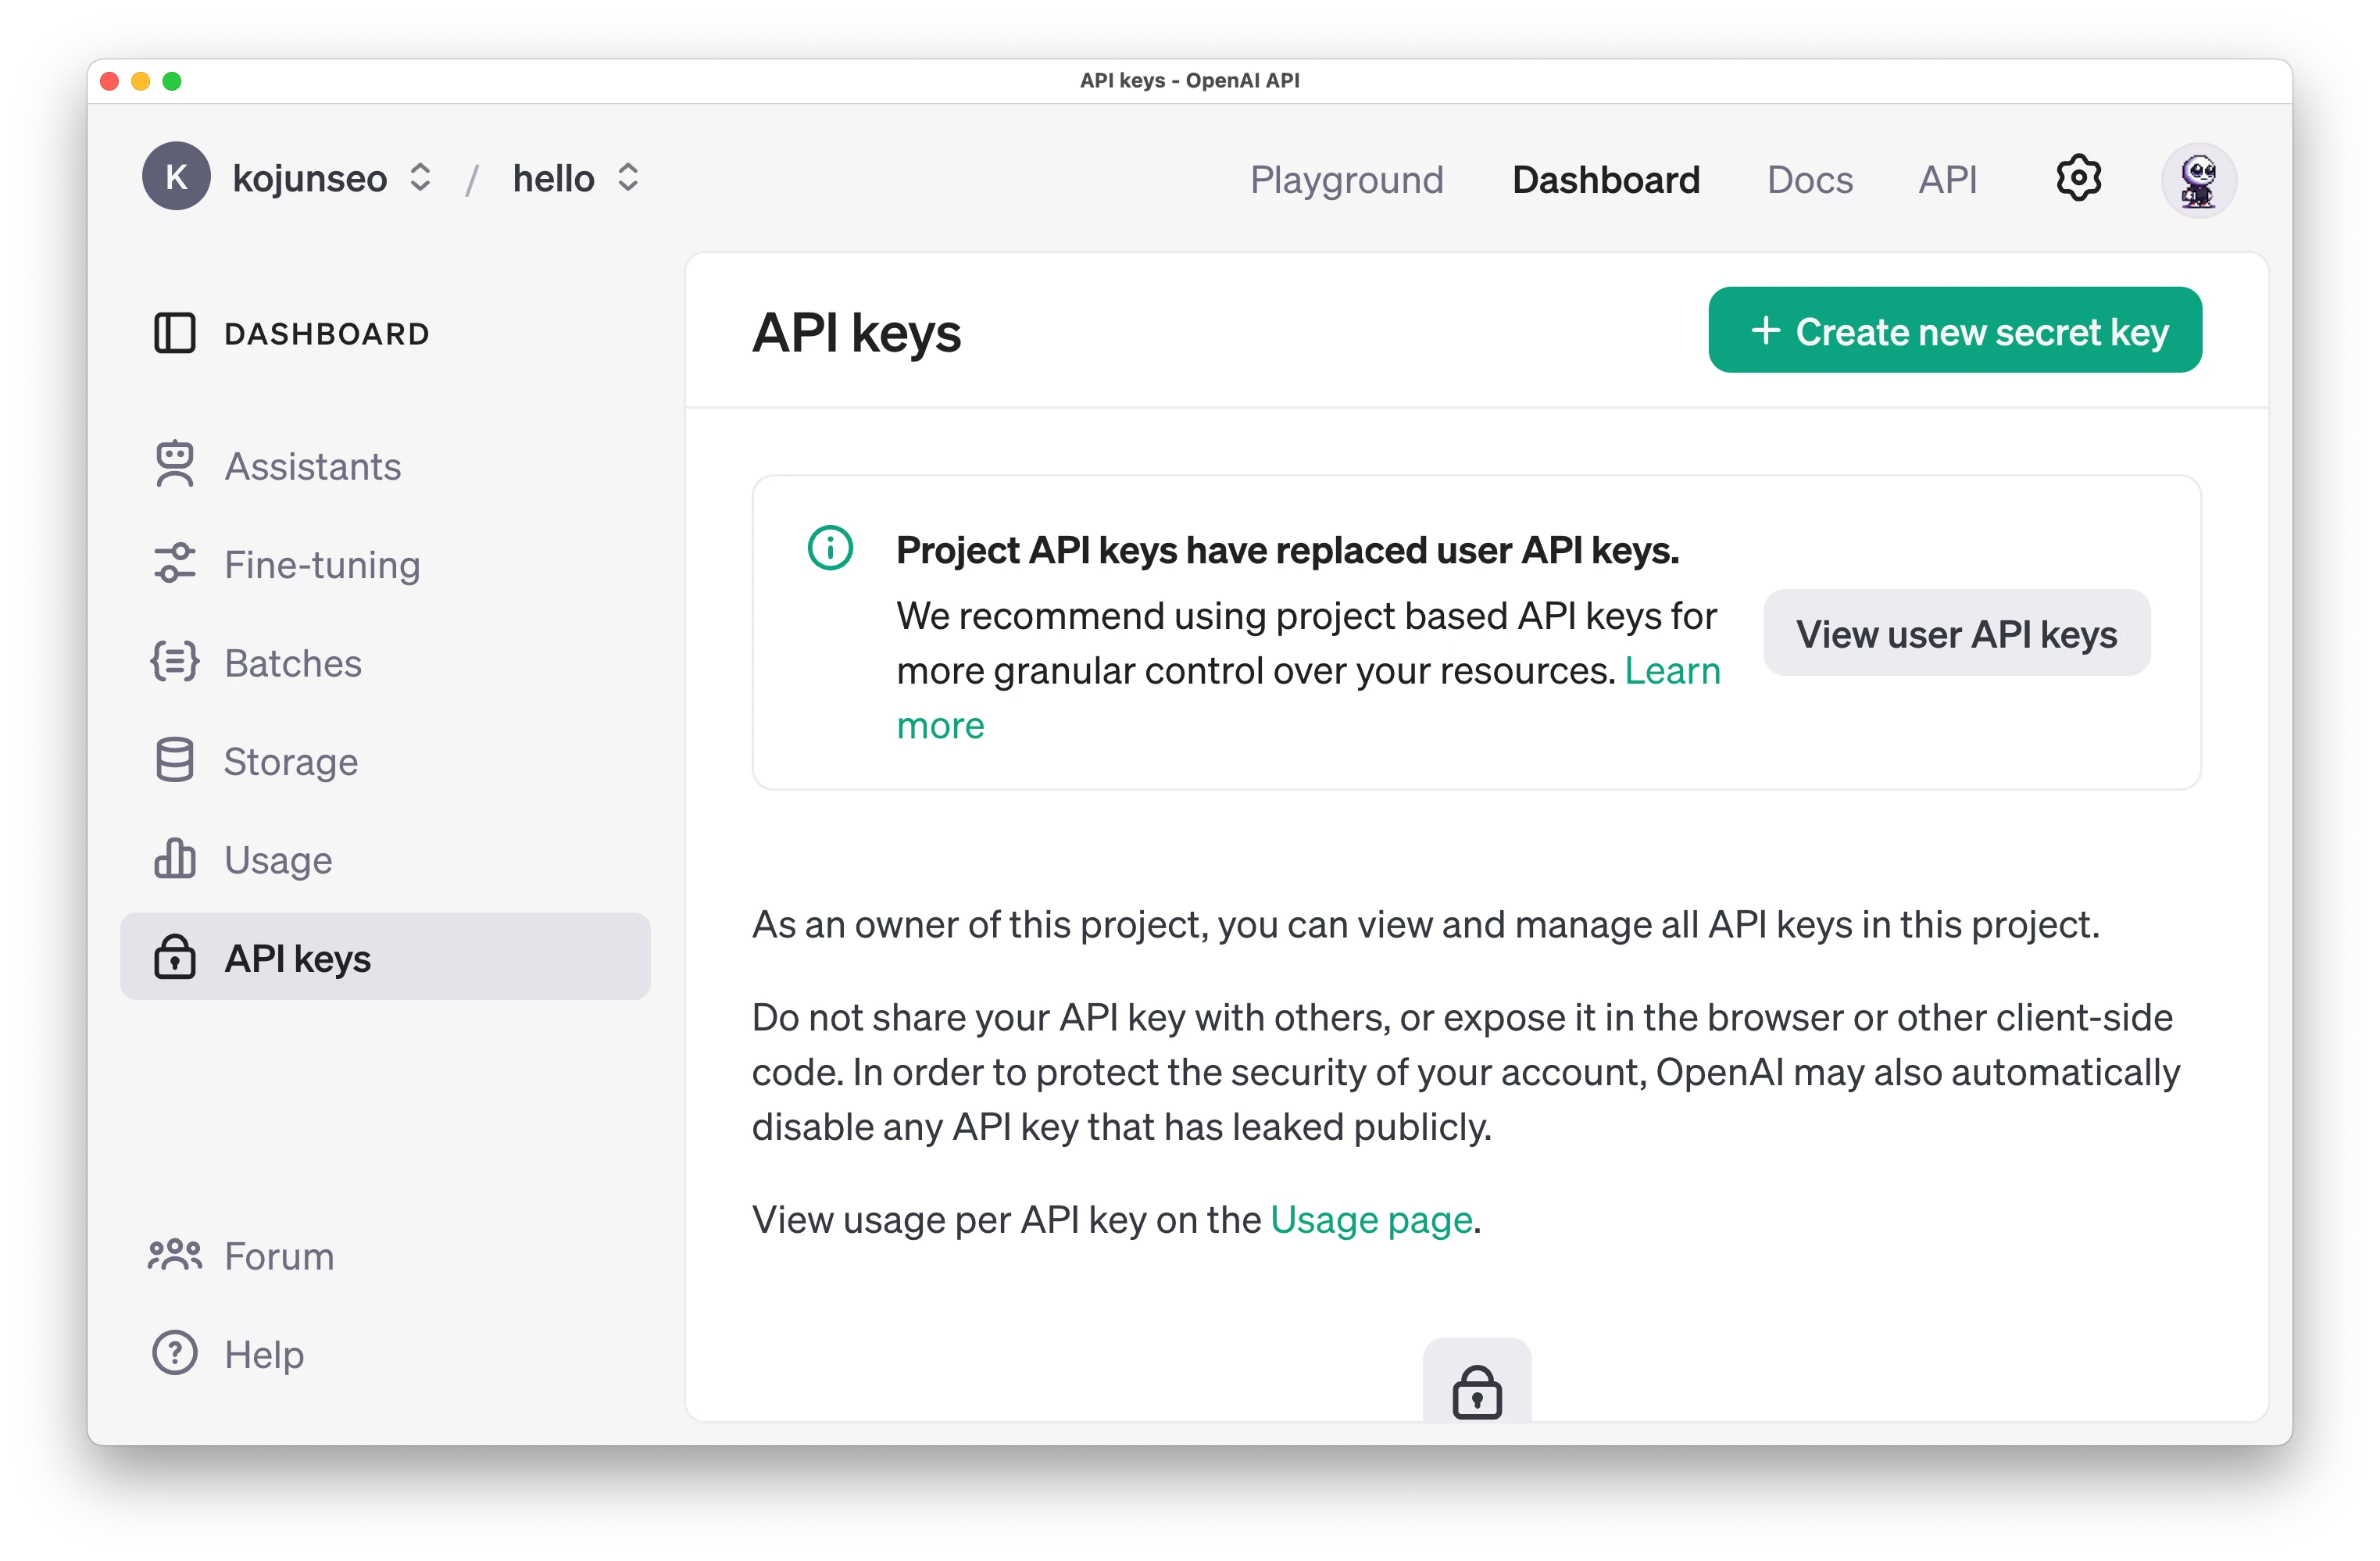This screenshot has width=2380, height=1561.
Task: Click the Help question mark icon
Action: (174, 1353)
